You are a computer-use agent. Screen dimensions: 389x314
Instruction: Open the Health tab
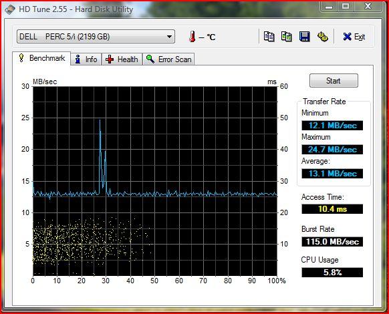pos(122,59)
